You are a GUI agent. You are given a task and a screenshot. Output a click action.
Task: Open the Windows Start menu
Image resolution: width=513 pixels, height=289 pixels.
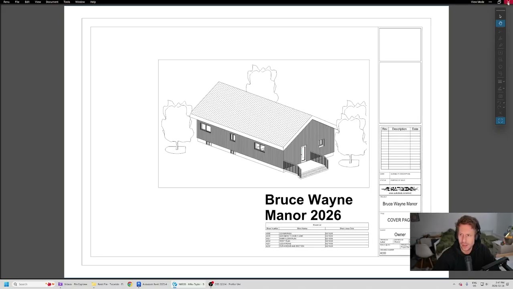tap(6, 284)
